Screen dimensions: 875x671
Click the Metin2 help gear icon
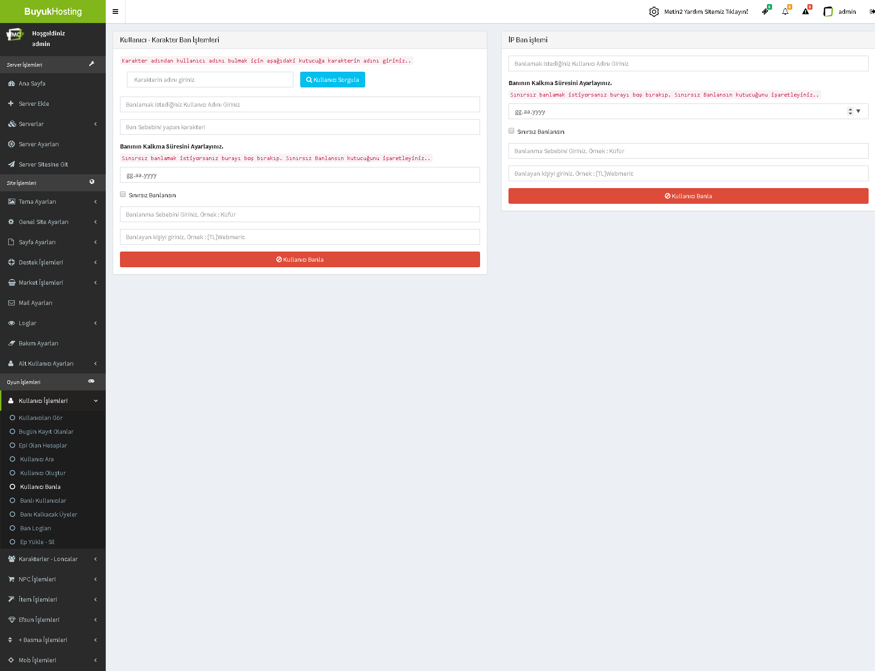[654, 11]
